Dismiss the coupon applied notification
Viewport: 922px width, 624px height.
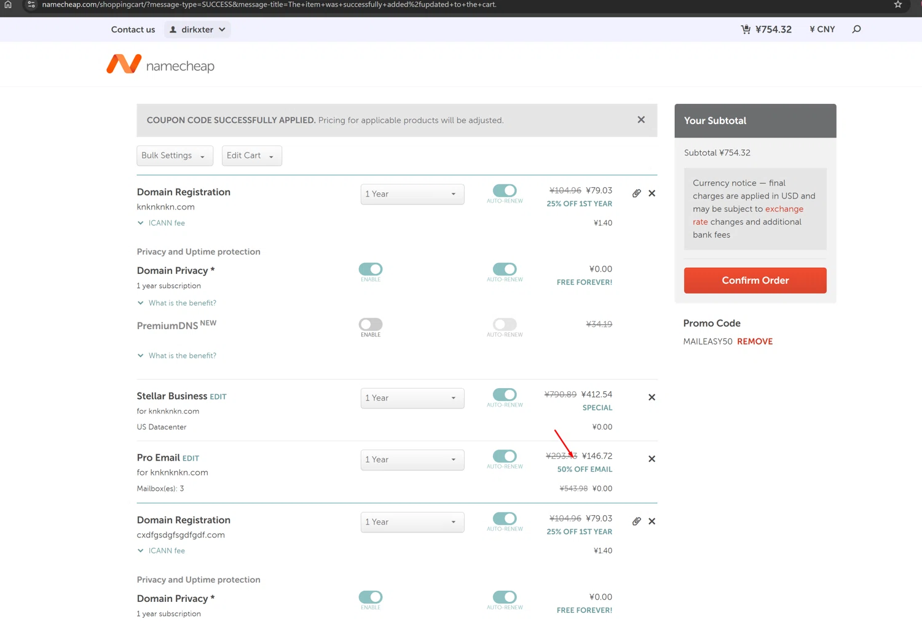pos(641,120)
